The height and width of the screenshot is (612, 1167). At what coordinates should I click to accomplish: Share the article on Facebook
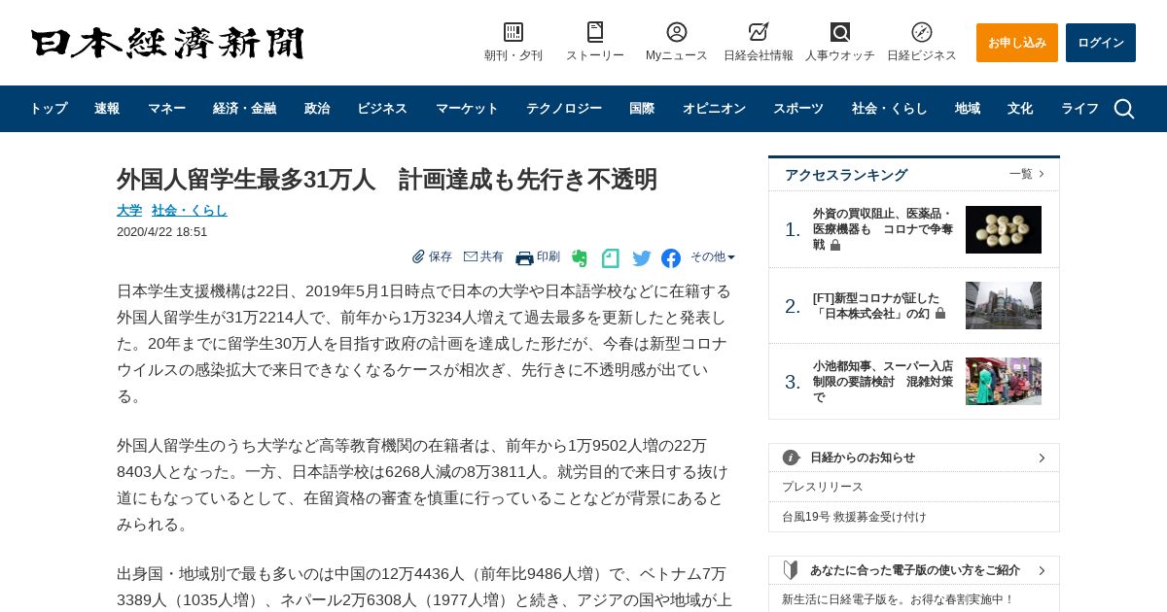[x=671, y=258]
